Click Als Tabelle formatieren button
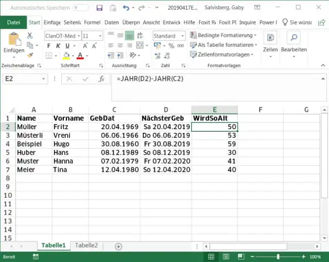Viewport: 329px width, 262px height. click(223, 45)
